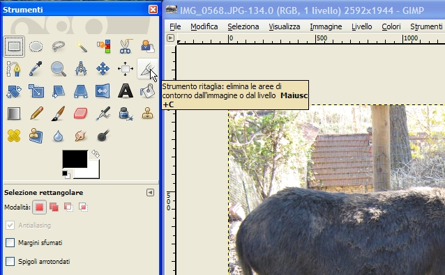The width and height of the screenshot is (445, 275).
Task: Open the tool options panel menu arrow
Action: (150, 193)
